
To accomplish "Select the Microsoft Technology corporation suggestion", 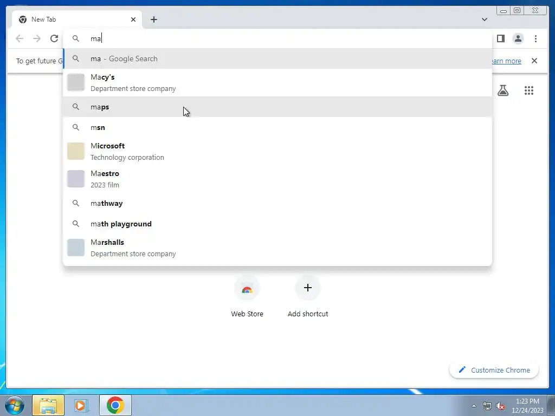I will (277, 152).
